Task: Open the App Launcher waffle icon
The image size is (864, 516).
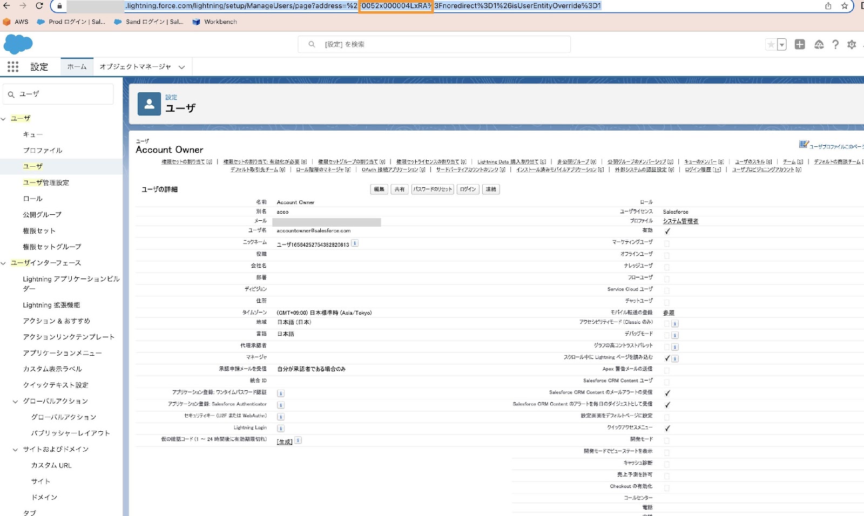Action: click(x=13, y=66)
